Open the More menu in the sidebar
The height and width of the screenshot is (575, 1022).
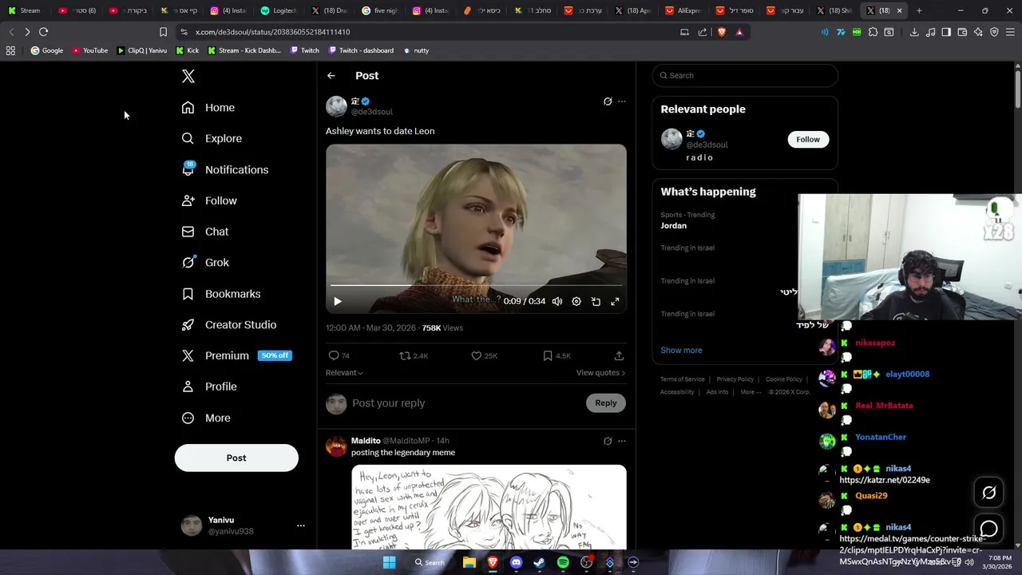coord(206,418)
